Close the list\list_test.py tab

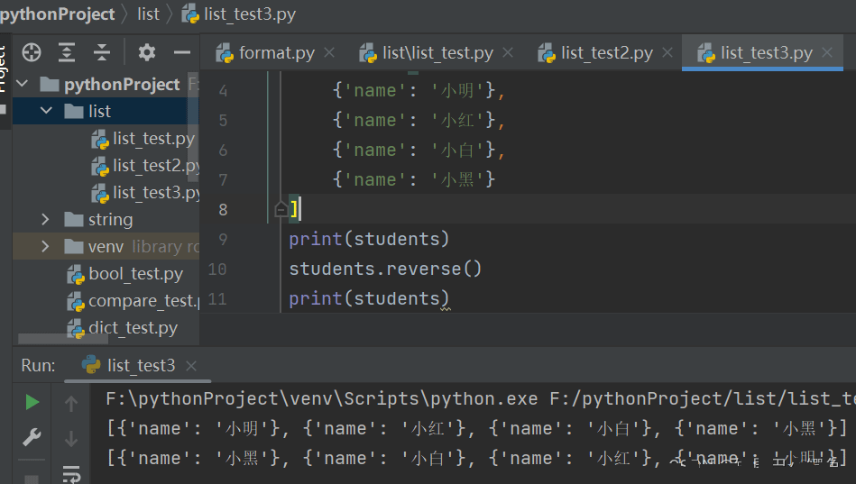pyautogui.click(x=508, y=52)
